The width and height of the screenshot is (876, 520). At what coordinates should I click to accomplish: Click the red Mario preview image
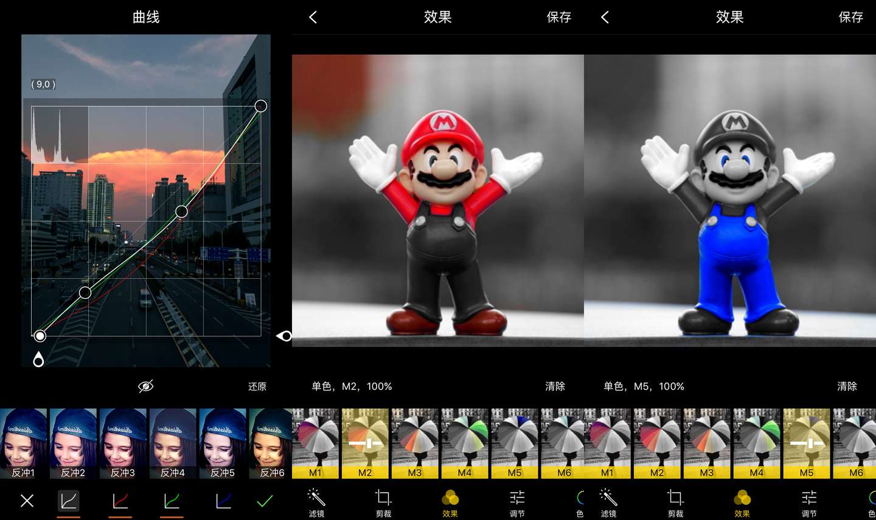coord(438,201)
